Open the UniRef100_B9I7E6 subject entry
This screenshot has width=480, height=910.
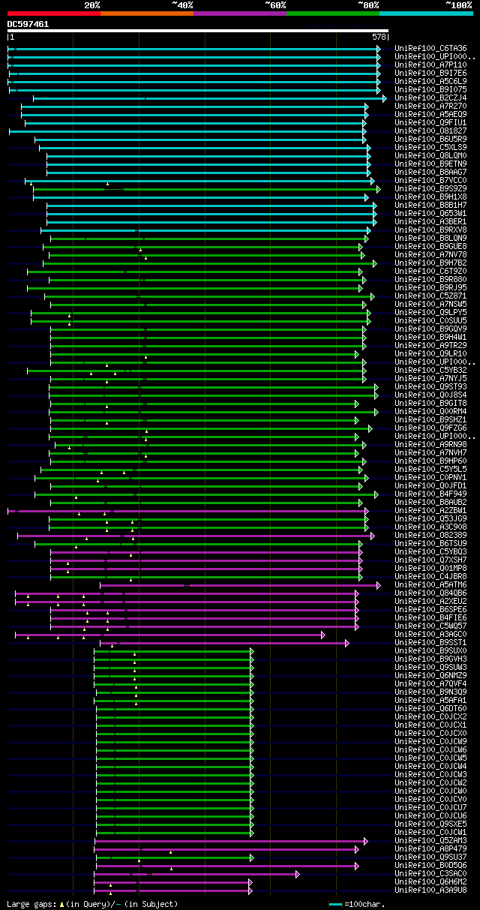click(430, 73)
